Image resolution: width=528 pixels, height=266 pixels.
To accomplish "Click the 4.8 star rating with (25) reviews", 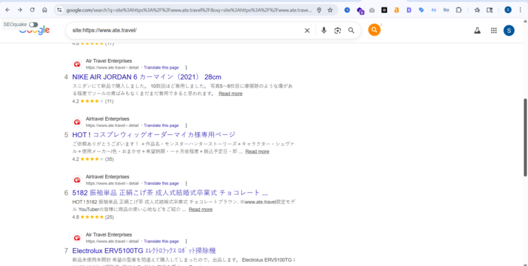I will [x=93, y=217].
